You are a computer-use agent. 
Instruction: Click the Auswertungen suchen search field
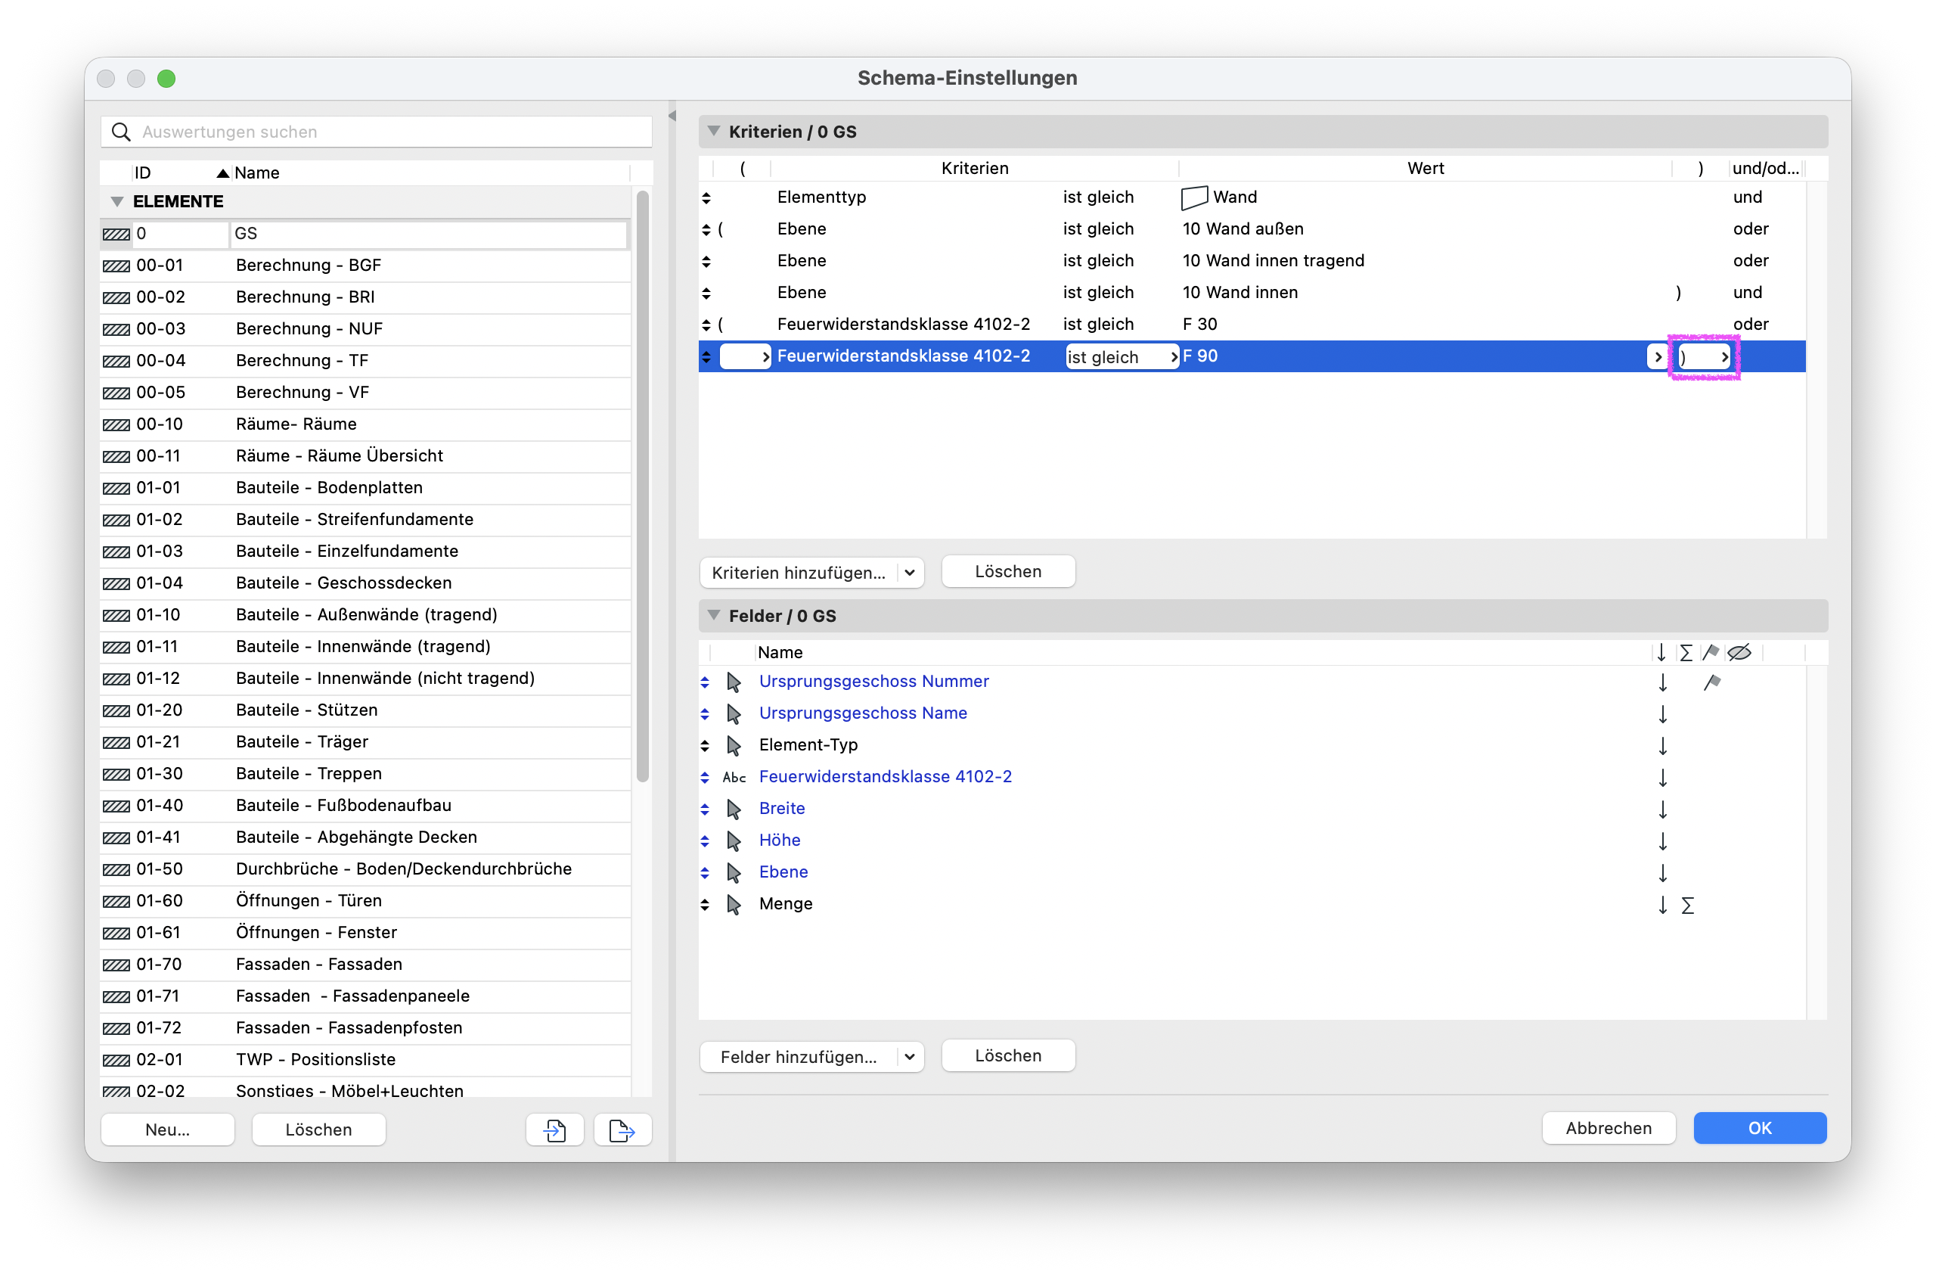click(377, 132)
